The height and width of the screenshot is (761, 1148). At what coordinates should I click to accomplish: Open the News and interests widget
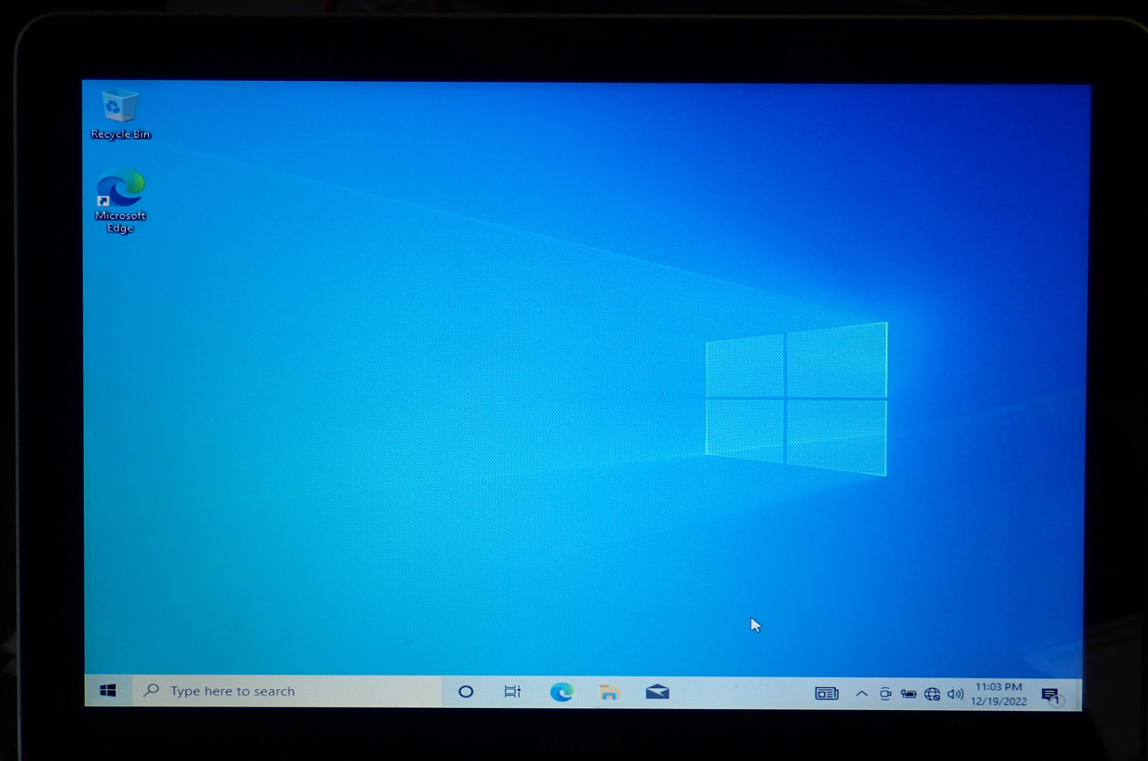(827, 694)
